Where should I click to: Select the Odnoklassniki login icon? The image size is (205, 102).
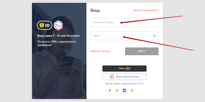click(132, 90)
